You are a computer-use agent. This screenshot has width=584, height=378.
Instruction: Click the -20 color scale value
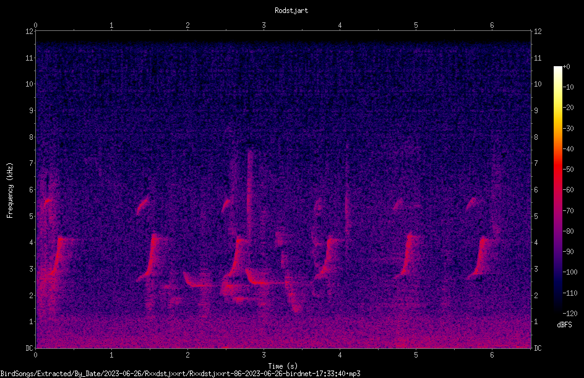[x=569, y=108]
